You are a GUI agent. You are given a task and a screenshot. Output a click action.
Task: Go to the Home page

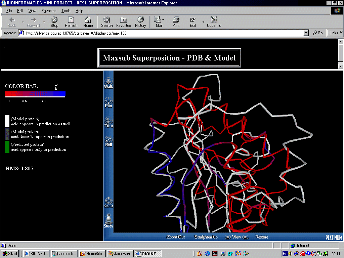click(x=88, y=22)
